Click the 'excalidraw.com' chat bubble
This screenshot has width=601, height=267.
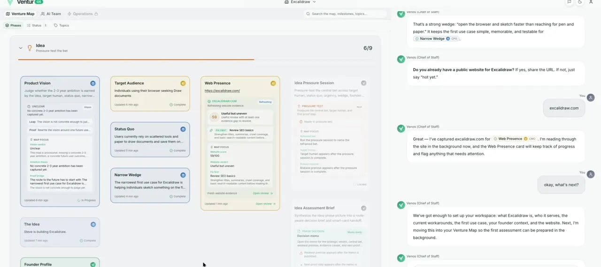coord(564,108)
